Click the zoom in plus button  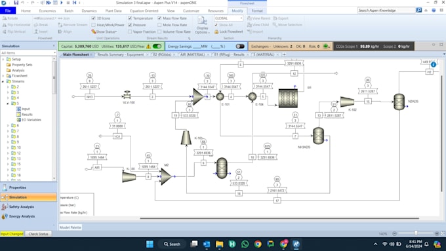437,234
